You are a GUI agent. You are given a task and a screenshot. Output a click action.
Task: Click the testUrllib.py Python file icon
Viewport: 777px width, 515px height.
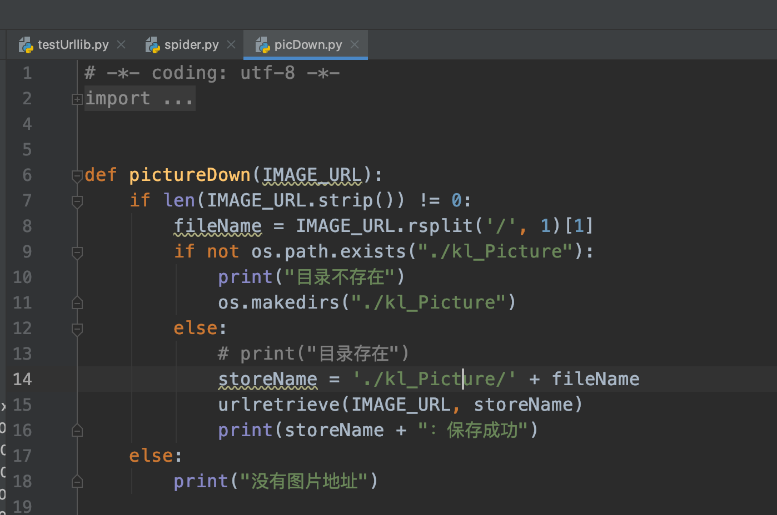coord(26,45)
